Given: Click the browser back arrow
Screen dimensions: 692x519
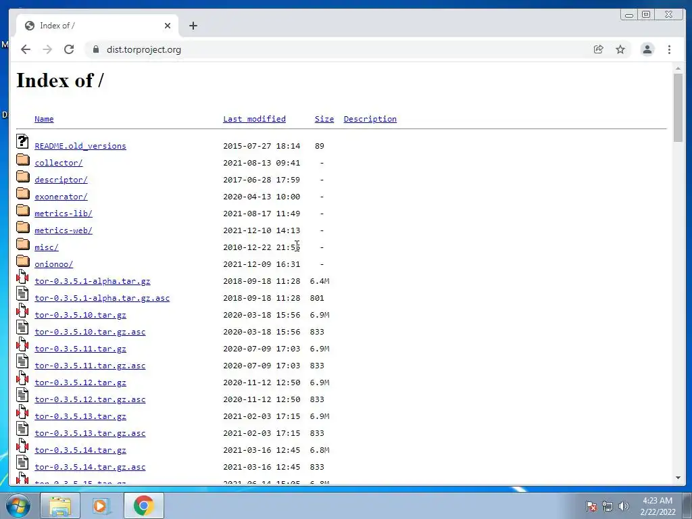Looking at the screenshot, I should pyautogui.click(x=26, y=49).
